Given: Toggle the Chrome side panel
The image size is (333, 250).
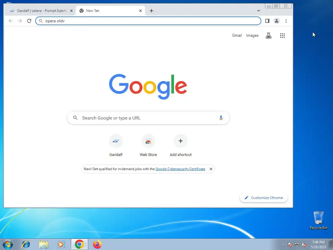Looking at the screenshot, I should tap(267, 21).
